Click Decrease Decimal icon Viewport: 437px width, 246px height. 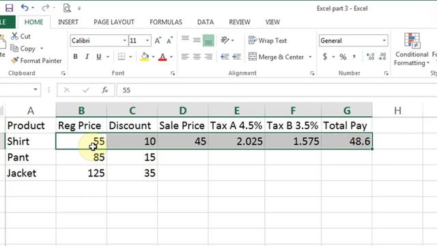click(x=382, y=57)
